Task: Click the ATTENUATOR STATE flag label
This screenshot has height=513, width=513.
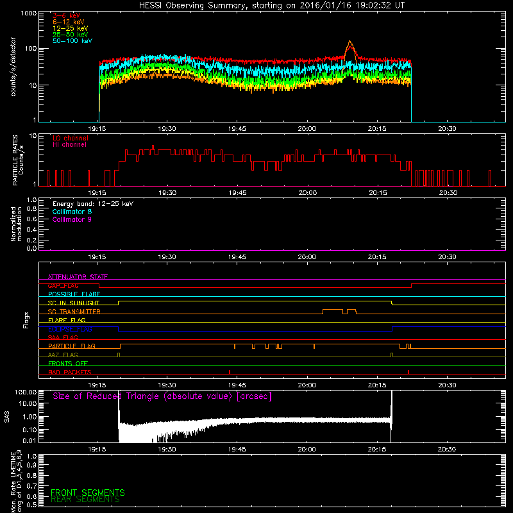Action: click(x=78, y=277)
